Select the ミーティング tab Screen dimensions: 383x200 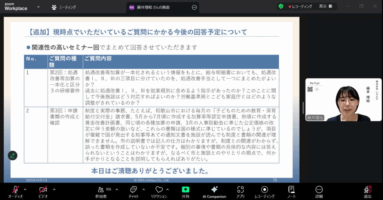64,7
